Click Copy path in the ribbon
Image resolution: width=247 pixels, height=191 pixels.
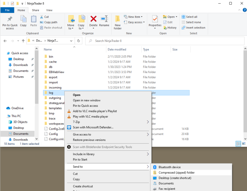point(49,22)
